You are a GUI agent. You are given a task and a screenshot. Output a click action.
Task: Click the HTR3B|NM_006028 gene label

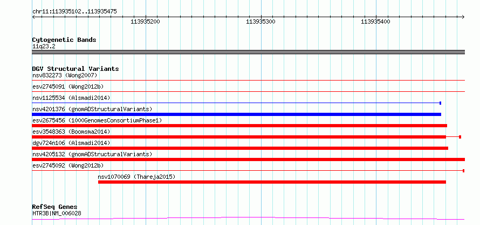pyautogui.click(x=57, y=213)
